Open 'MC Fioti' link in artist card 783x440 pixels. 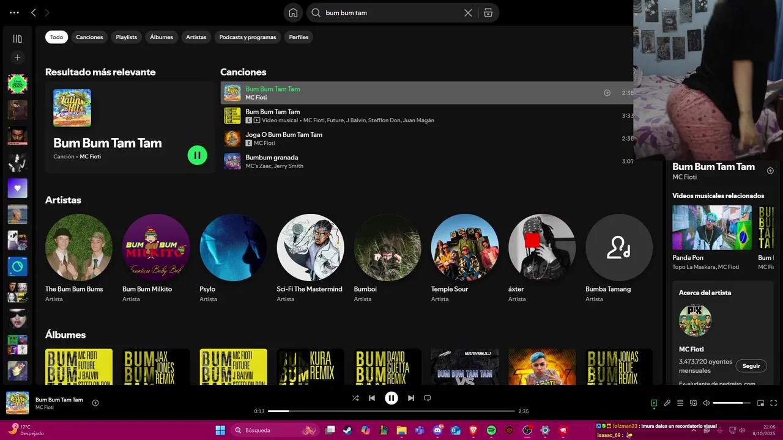click(691, 350)
